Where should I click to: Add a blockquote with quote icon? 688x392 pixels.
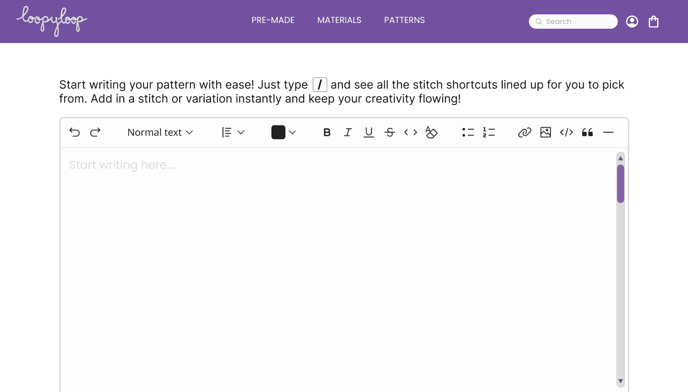coord(587,132)
